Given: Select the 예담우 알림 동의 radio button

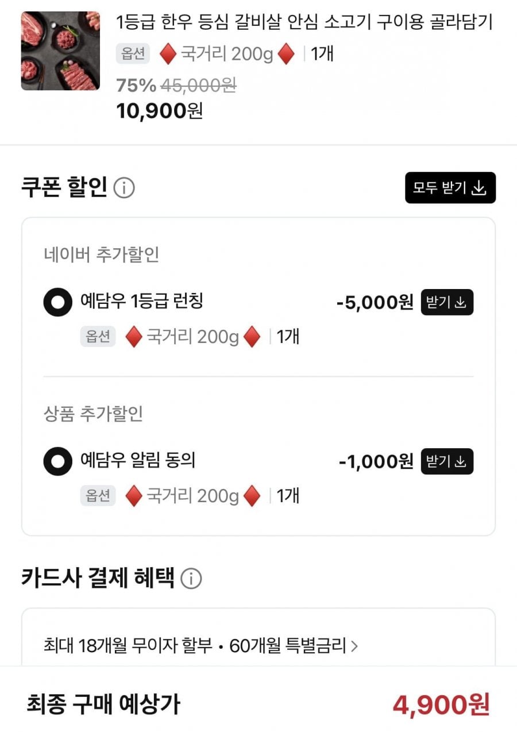Looking at the screenshot, I should pos(58,461).
